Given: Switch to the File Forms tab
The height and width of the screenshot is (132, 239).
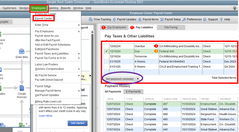Looking at the screenshot, I should click(171, 28).
